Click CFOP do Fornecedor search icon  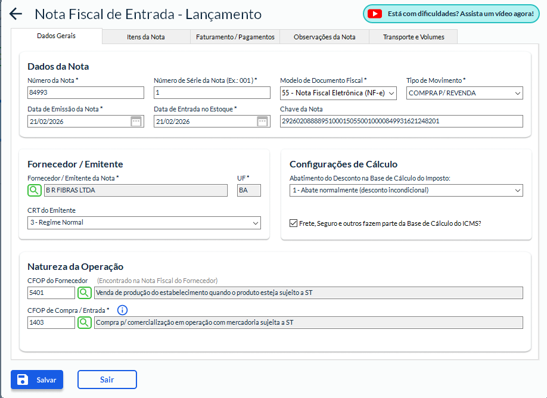coord(85,293)
